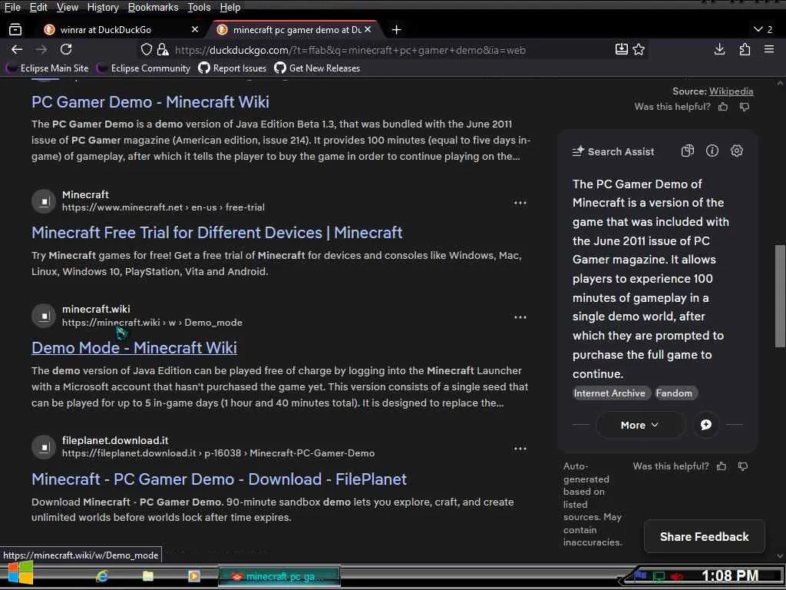This screenshot has width=786, height=590.
Task: Open the downloads panel
Action: click(719, 49)
